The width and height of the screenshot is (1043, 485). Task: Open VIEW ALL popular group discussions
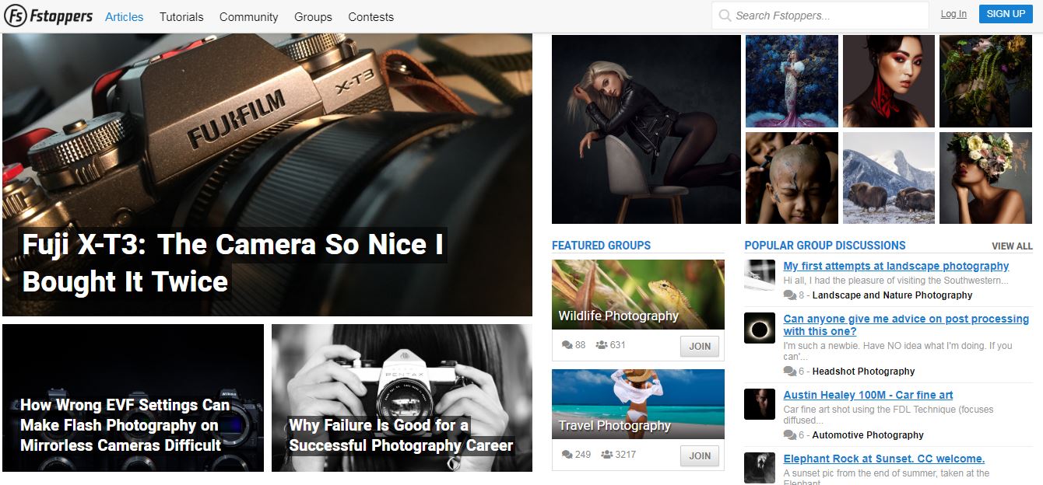pos(1012,246)
